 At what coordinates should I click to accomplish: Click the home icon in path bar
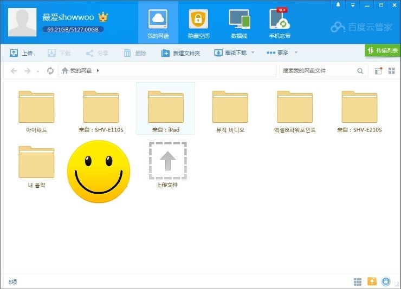[65, 70]
